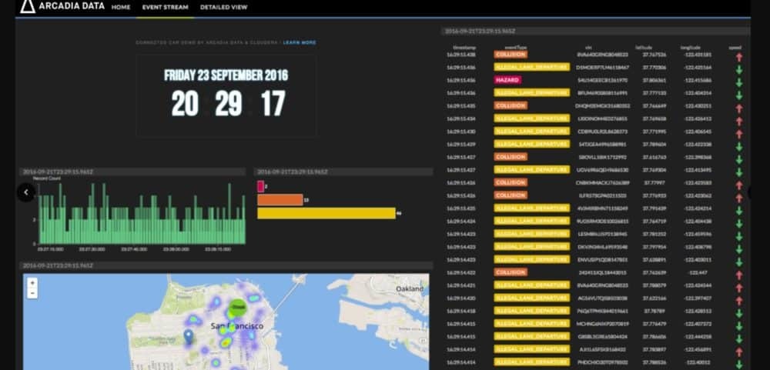Viewport: 770px width, 370px height.
Task: Click the orange bar in bar chart
Action: [x=280, y=200]
